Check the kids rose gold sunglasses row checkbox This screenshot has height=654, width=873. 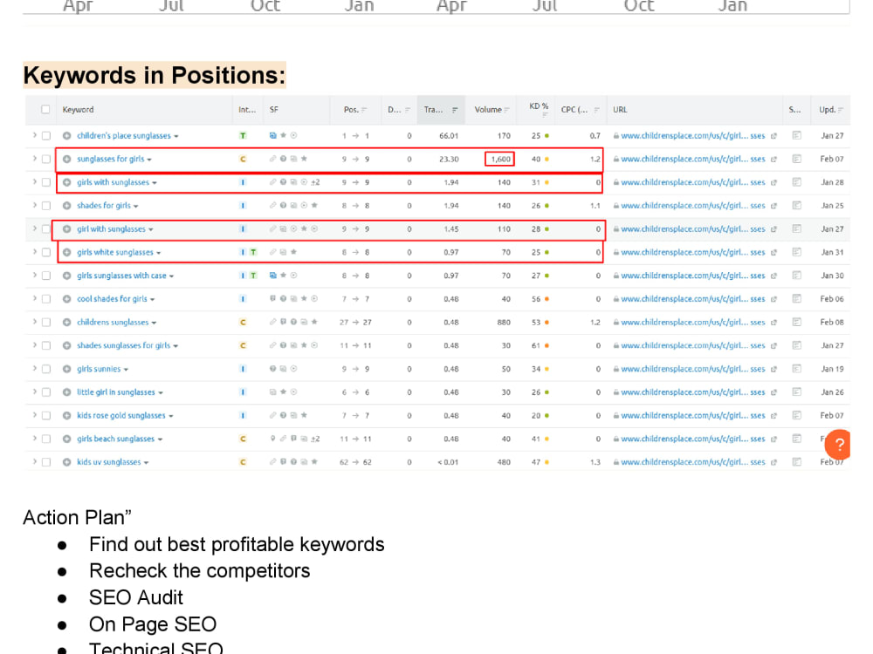pos(46,416)
